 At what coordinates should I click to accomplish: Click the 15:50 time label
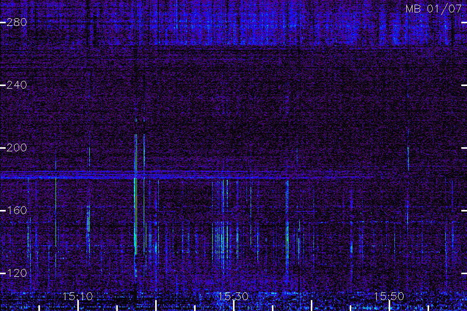389,296
